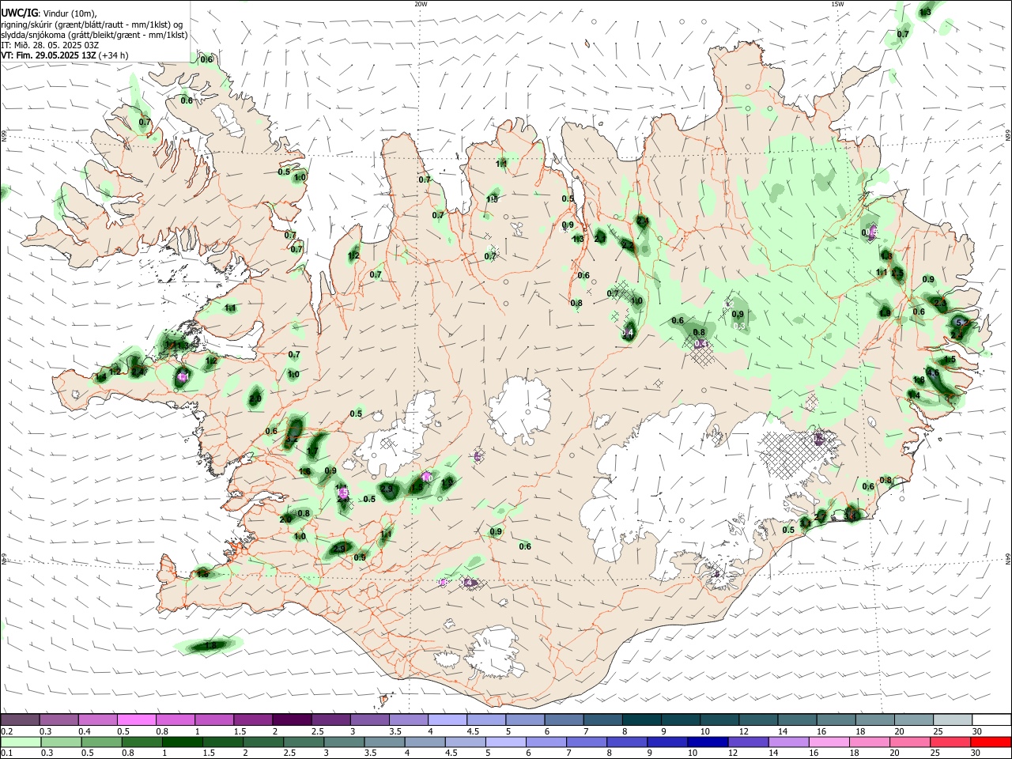The height and width of the screenshot is (759, 1012).
Task: Select the navy blue 10 rain swatch
Action: tap(707, 742)
